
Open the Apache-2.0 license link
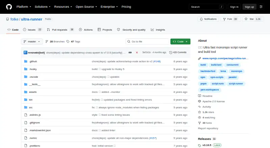(214, 102)
